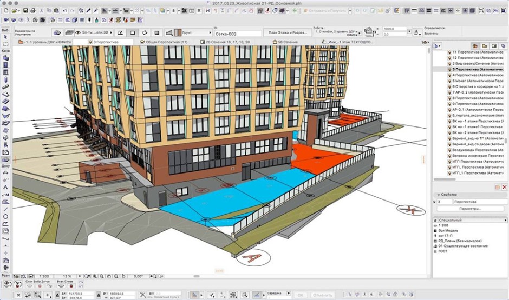Click the Сетка-003 ID input field
Image resolution: width=509 pixels, height=300 pixels.
237,33
